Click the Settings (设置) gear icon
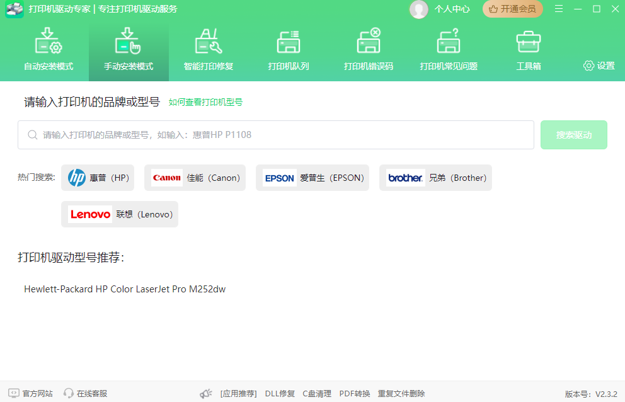625x402 pixels. pos(588,66)
